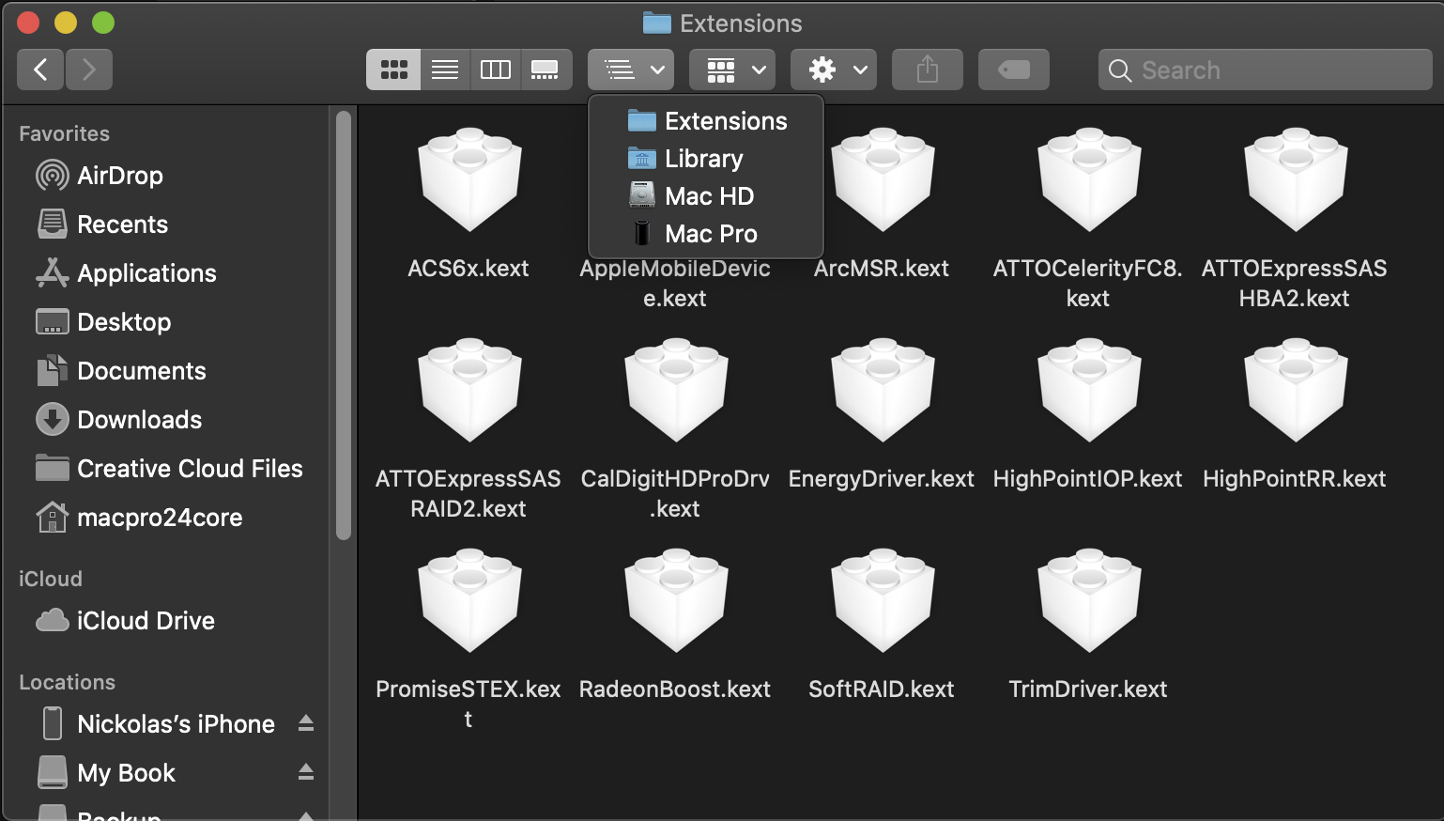Select the ACS6x.kext file
The image size is (1444, 821).
click(469, 205)
